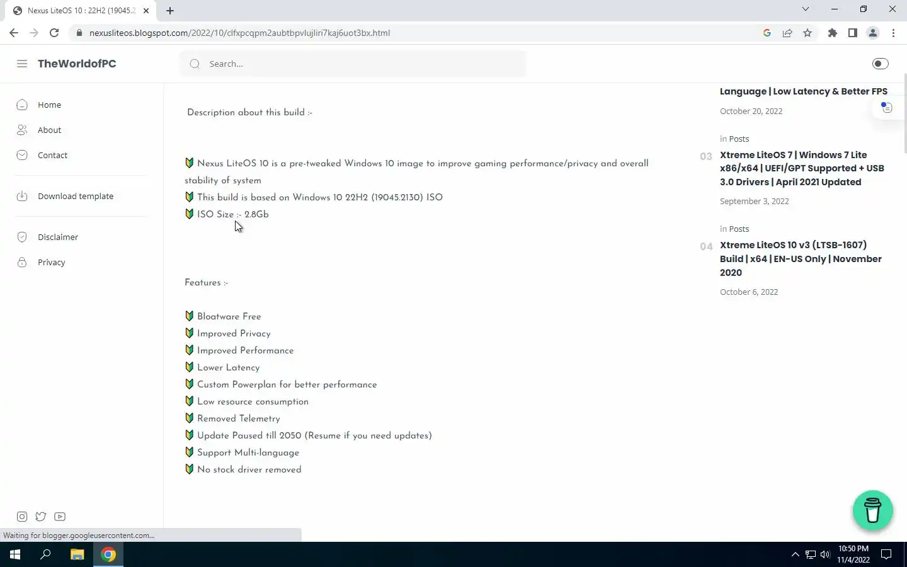Go forward with the browser forward arrow

pyautogui.click(x=34, y=33)
